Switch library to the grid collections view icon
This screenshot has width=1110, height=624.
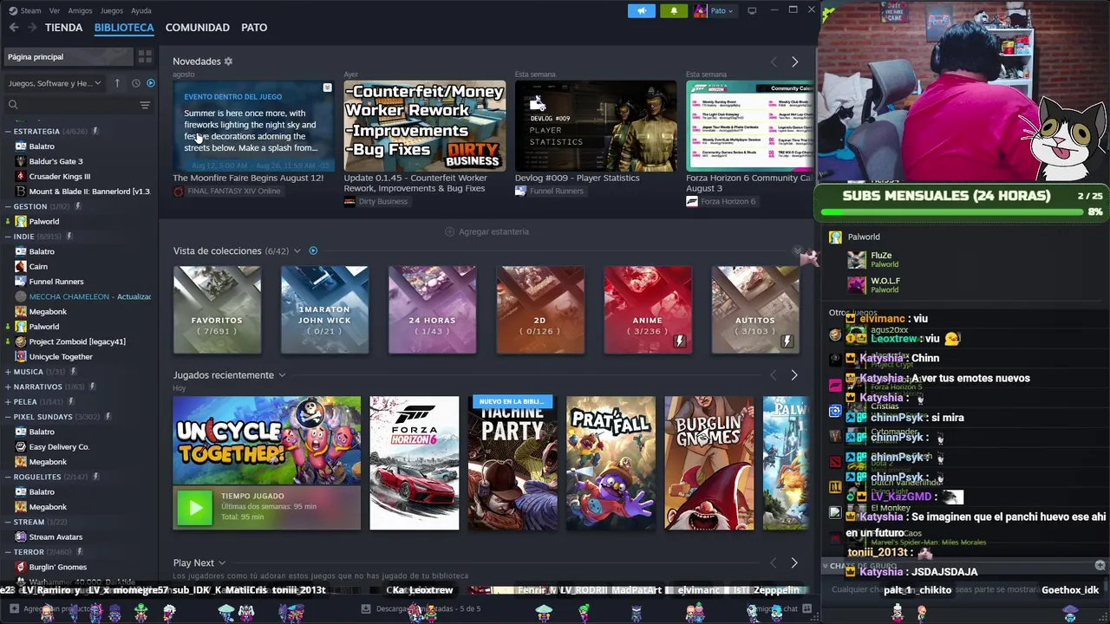point(145,56)
